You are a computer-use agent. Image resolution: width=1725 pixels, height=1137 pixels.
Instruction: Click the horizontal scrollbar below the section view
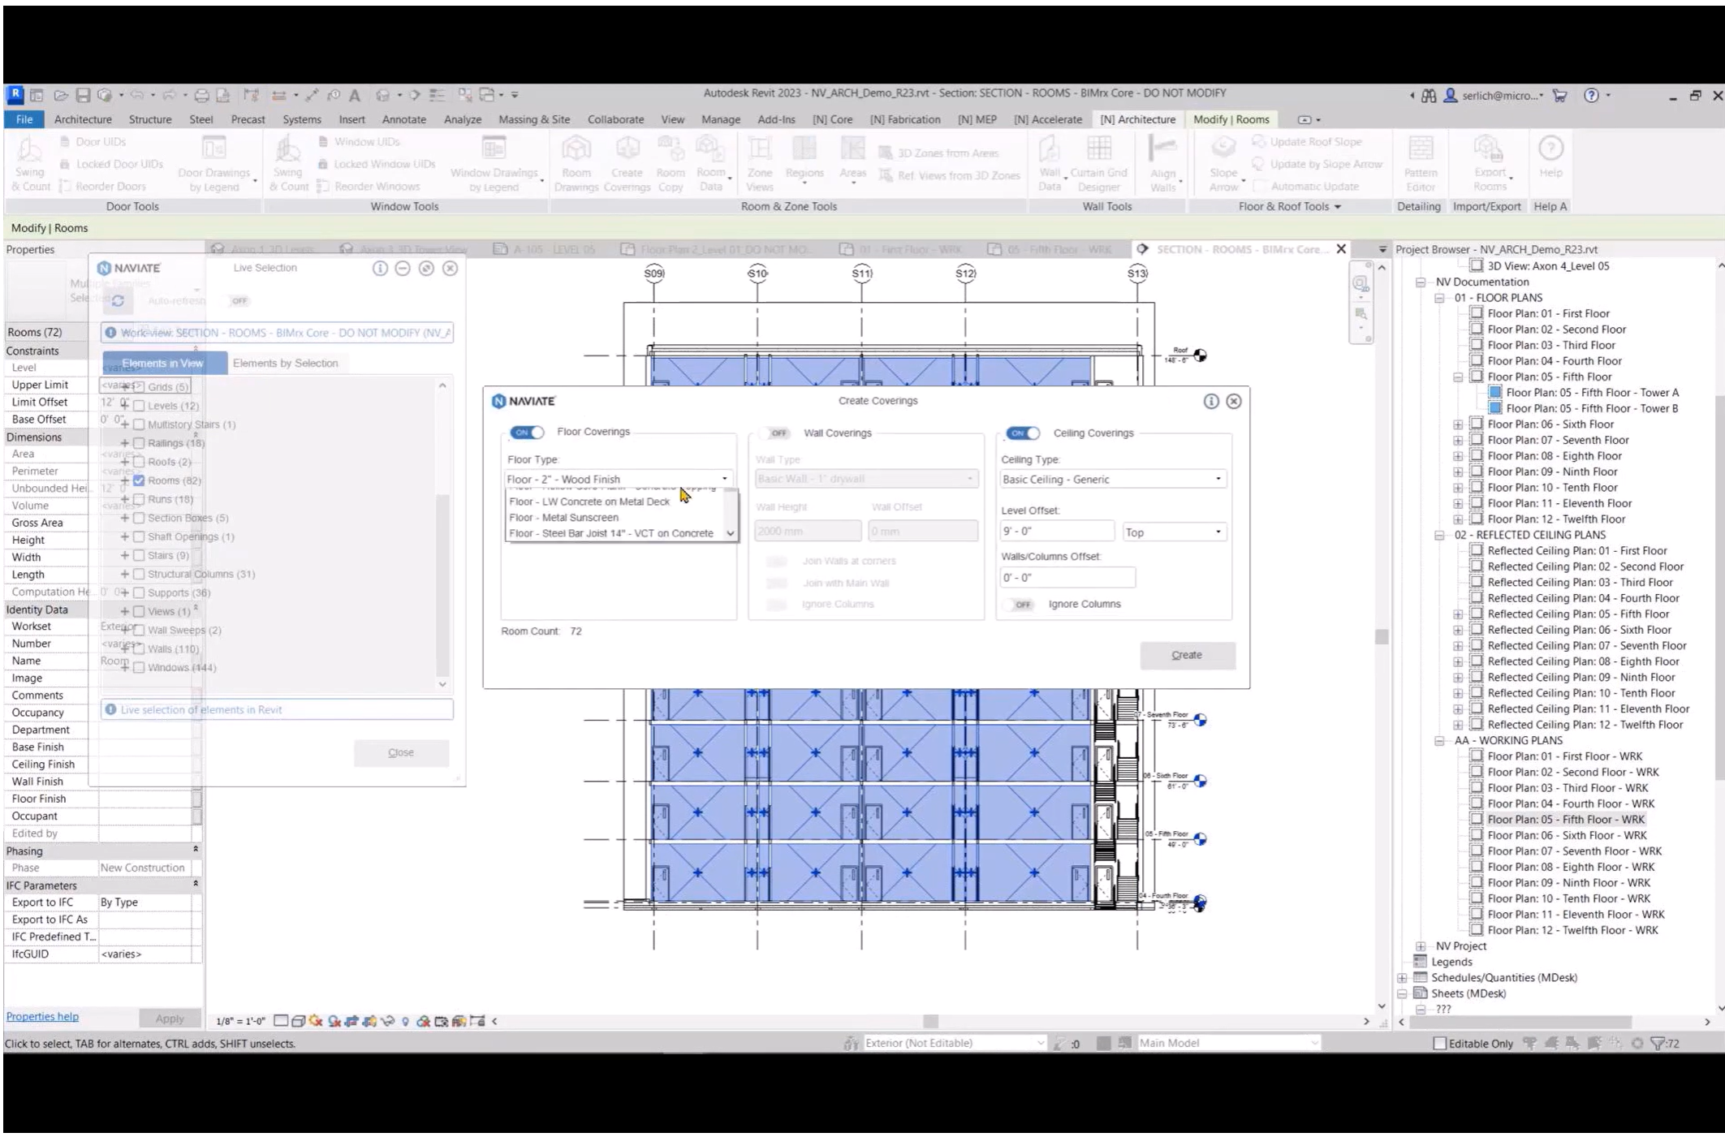tap(930, 1021)
